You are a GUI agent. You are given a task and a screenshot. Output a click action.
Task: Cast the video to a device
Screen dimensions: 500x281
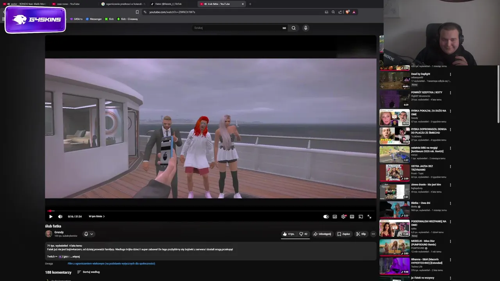point(361,217)
